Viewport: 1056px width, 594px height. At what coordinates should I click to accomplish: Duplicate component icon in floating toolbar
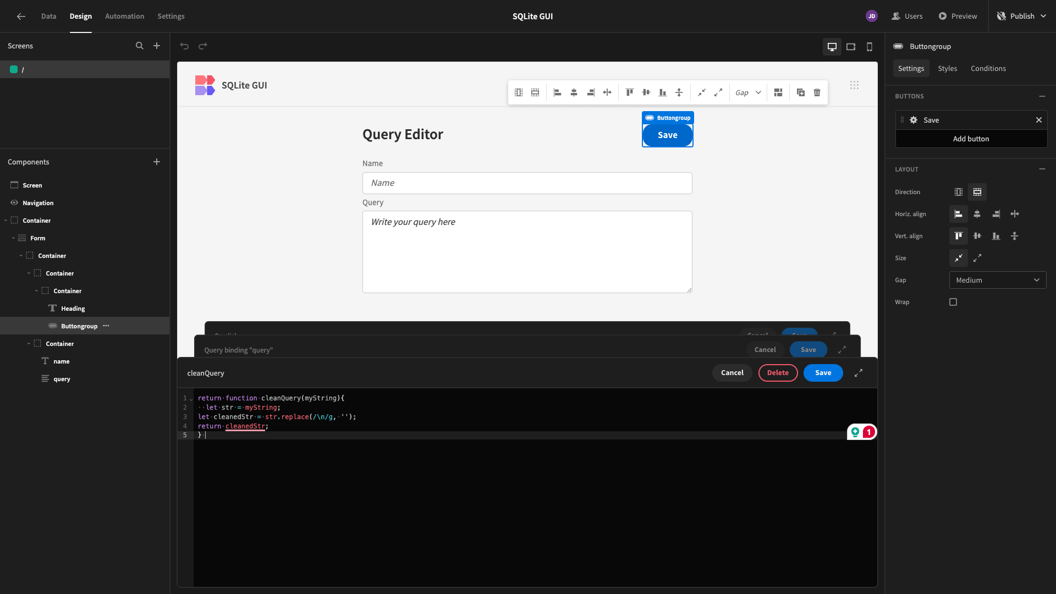(801, 92)
